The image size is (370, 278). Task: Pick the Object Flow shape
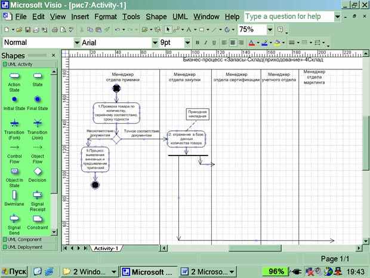(38, 154)
